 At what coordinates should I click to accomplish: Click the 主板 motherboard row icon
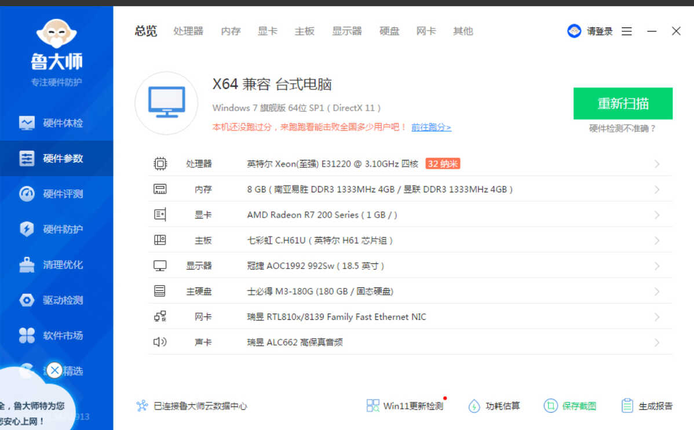point(160,240)
